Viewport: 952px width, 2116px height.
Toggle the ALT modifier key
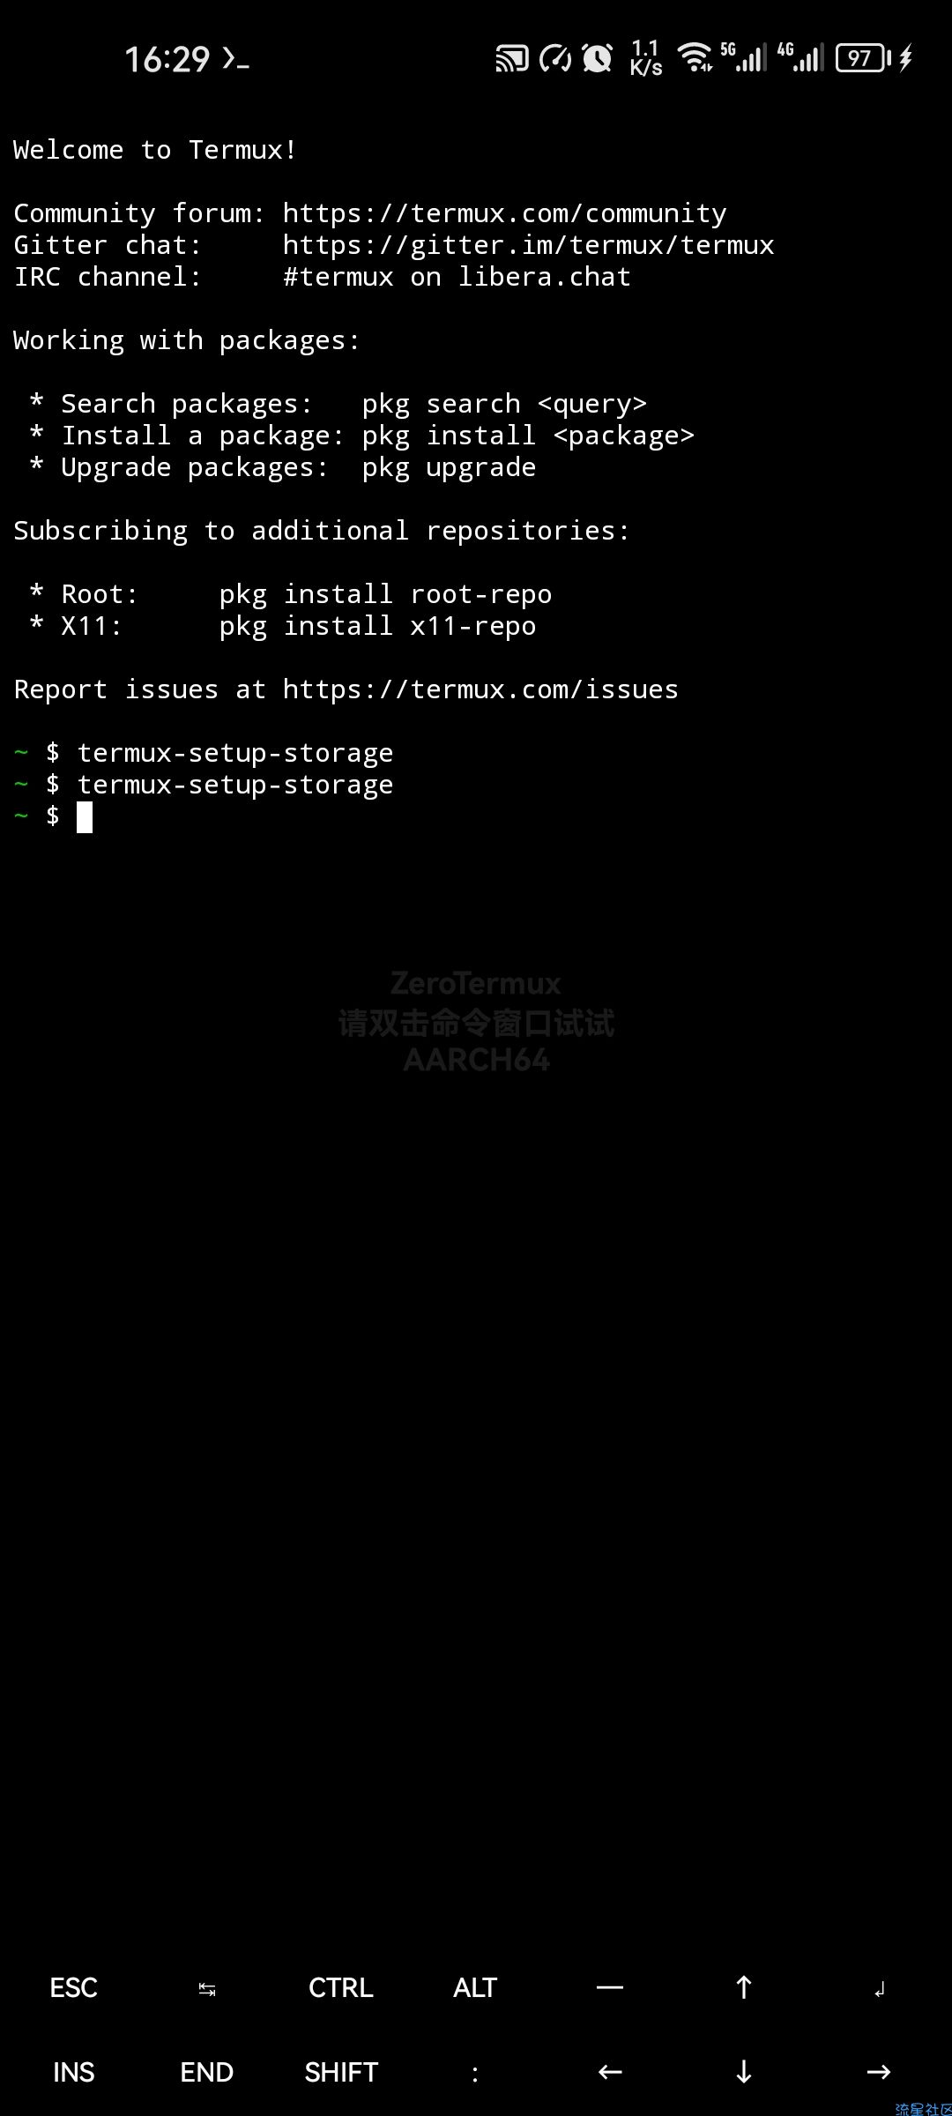coord(475,1987)
